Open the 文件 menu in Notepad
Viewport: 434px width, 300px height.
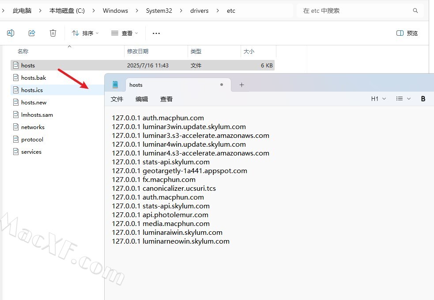[117, 99]
